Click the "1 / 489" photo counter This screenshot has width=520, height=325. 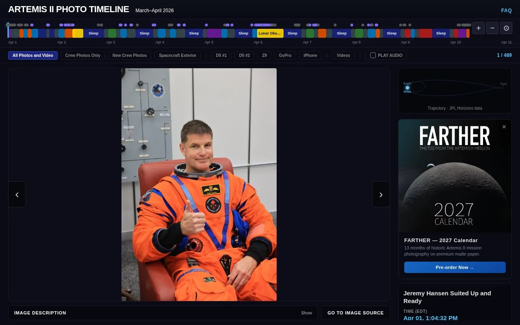click(x=504, y=55)
